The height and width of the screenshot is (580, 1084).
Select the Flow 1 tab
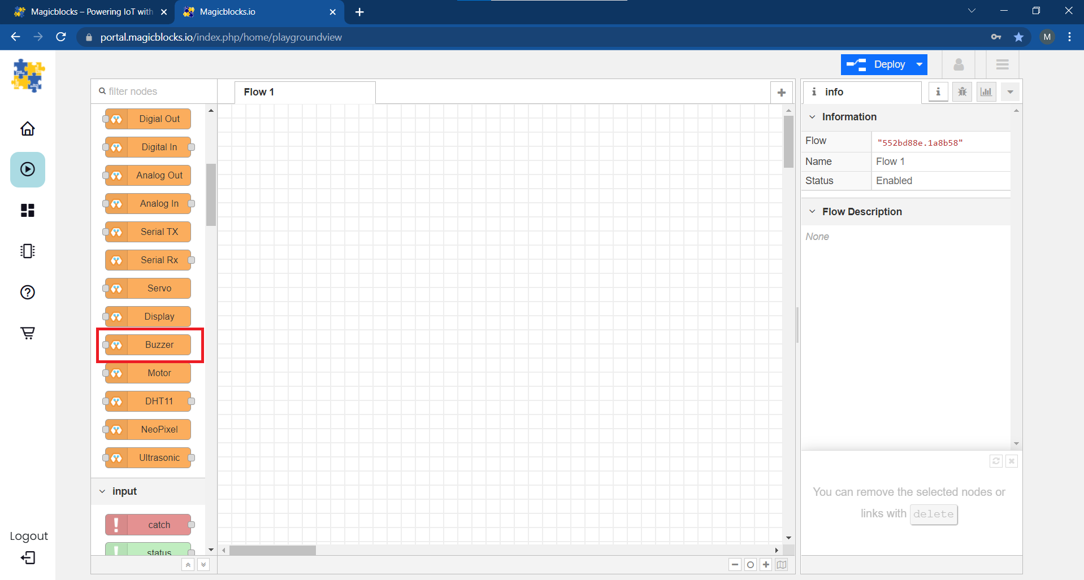[259, 92]
